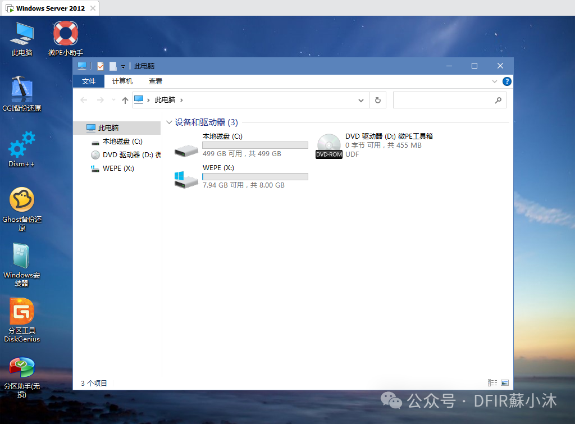Image resolution: width=575 pixels, height=424 pixels.
Task: Open the 此电脑 desktop icon
Action: coord(22,39)
